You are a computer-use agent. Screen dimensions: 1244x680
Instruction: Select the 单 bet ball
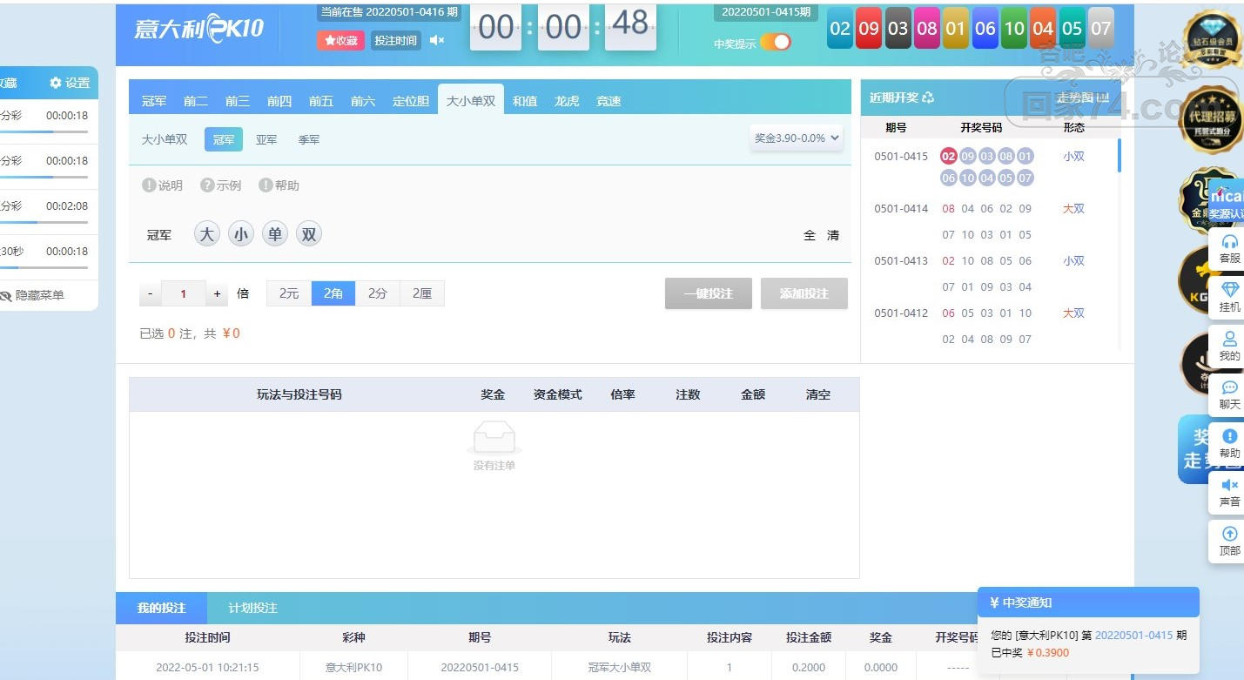[x=275, y=234]
